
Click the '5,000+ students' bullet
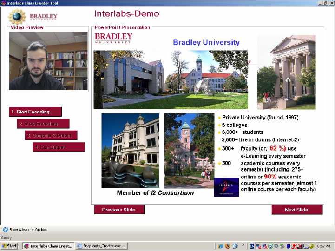click(243, 132)
